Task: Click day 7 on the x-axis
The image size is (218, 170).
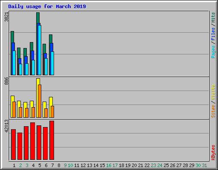Action: click(52, 165)
